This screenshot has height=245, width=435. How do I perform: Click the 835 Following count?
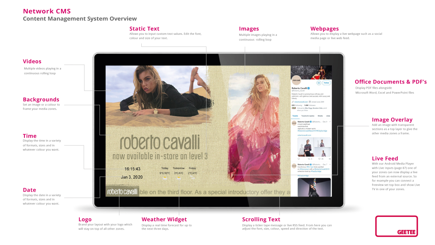tap(297, 105)
